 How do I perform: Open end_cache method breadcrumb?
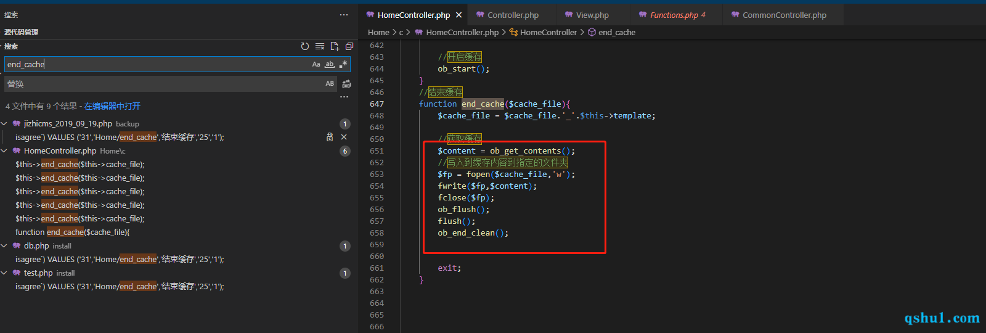[617, 32]
